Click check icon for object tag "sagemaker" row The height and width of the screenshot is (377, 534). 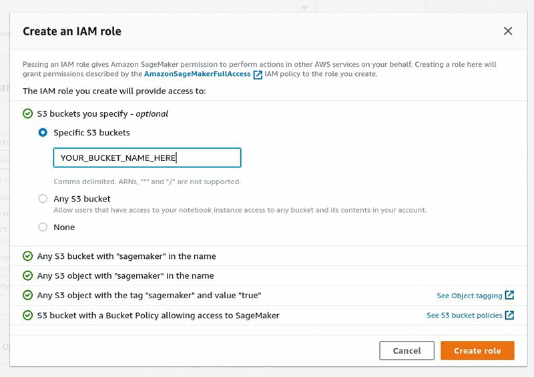click(x=27, y=295)
